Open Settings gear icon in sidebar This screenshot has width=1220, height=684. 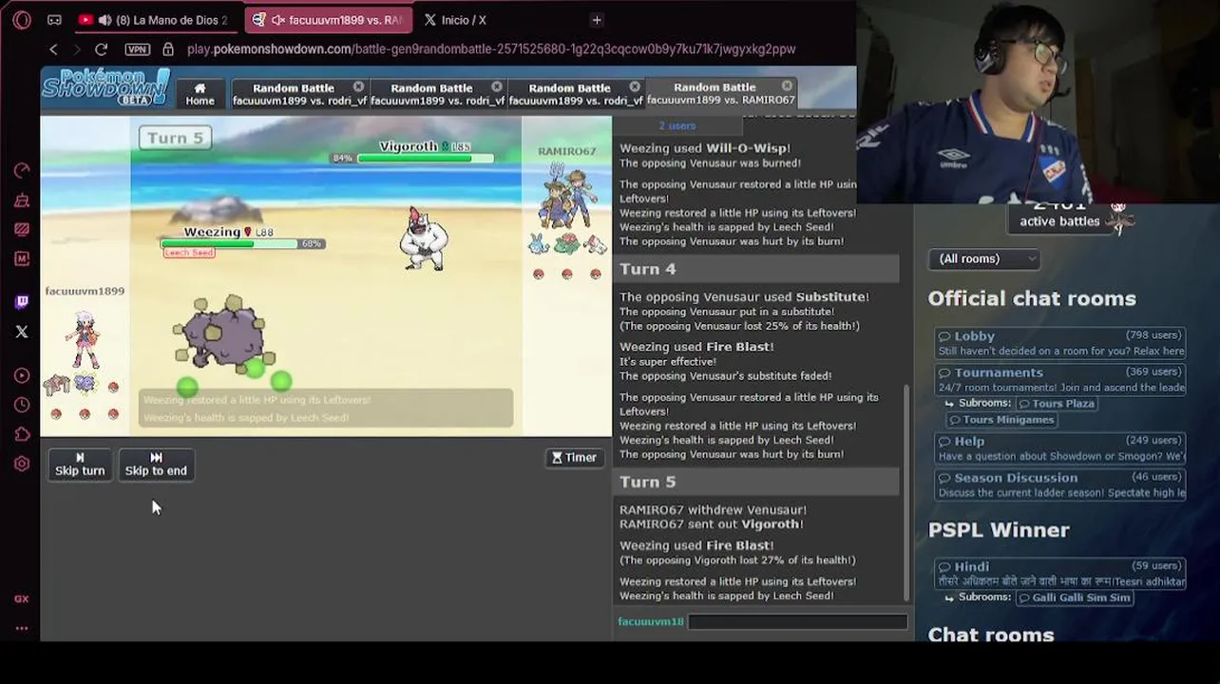pyautogui.click(x=22, y=465)
